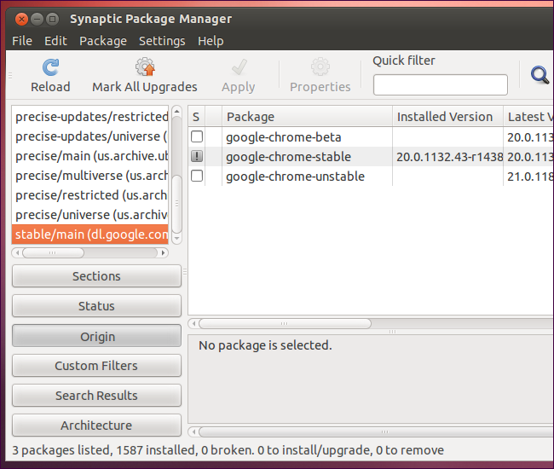
Task: Close the Synaptic Package Manager window
Action: point(21,19)
